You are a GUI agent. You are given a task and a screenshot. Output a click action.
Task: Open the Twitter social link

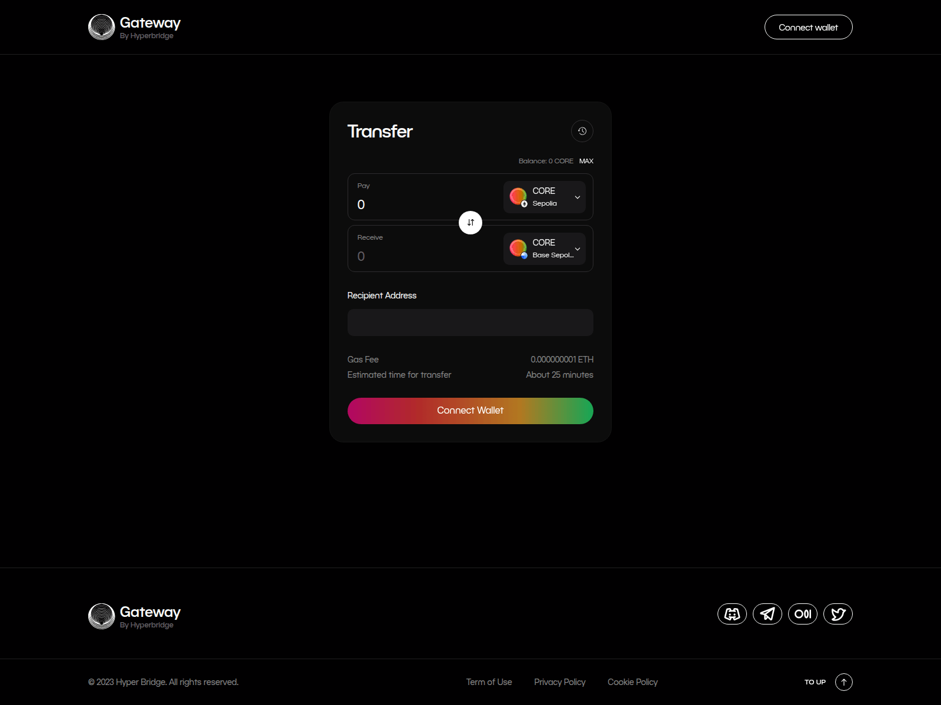click(838, 614)
